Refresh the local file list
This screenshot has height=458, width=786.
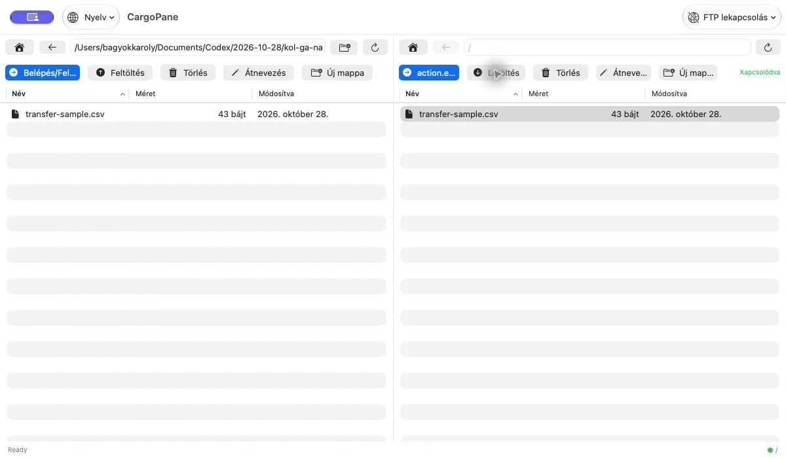click(x=375, y=47)
